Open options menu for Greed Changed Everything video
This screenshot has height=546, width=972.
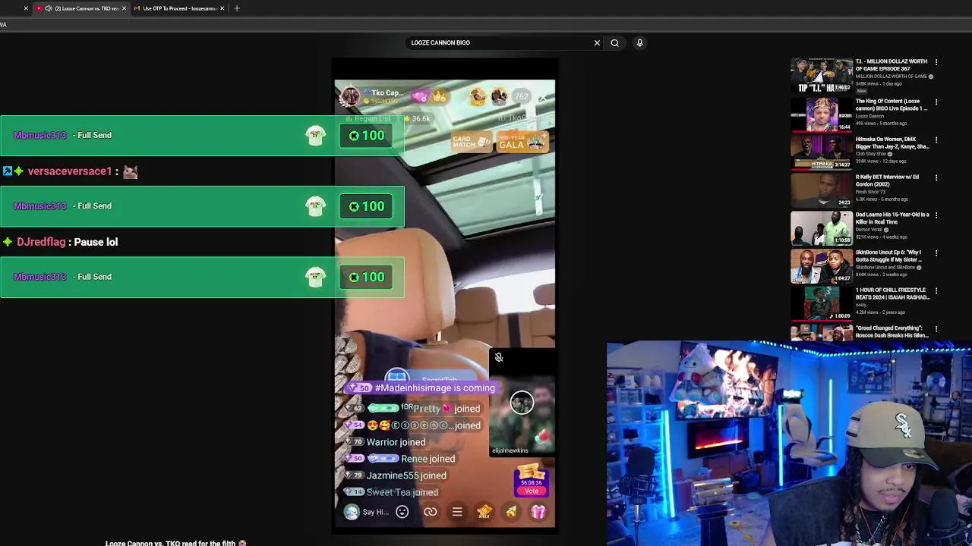(x=936, y=328)
